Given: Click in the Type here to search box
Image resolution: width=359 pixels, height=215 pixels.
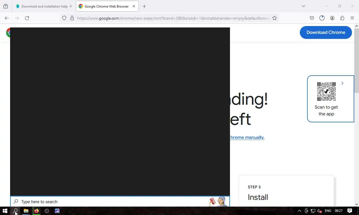Looking at the screenshot, I should 120,202.
